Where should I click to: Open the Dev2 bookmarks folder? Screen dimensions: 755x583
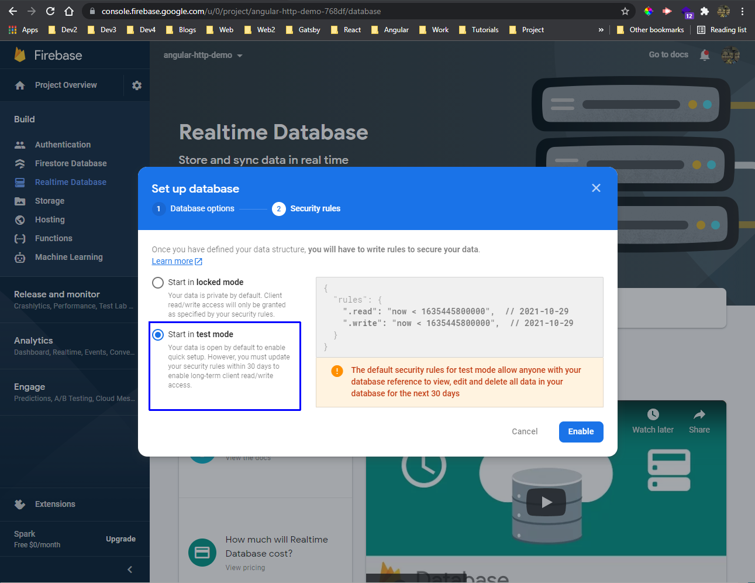click(63, 30)
